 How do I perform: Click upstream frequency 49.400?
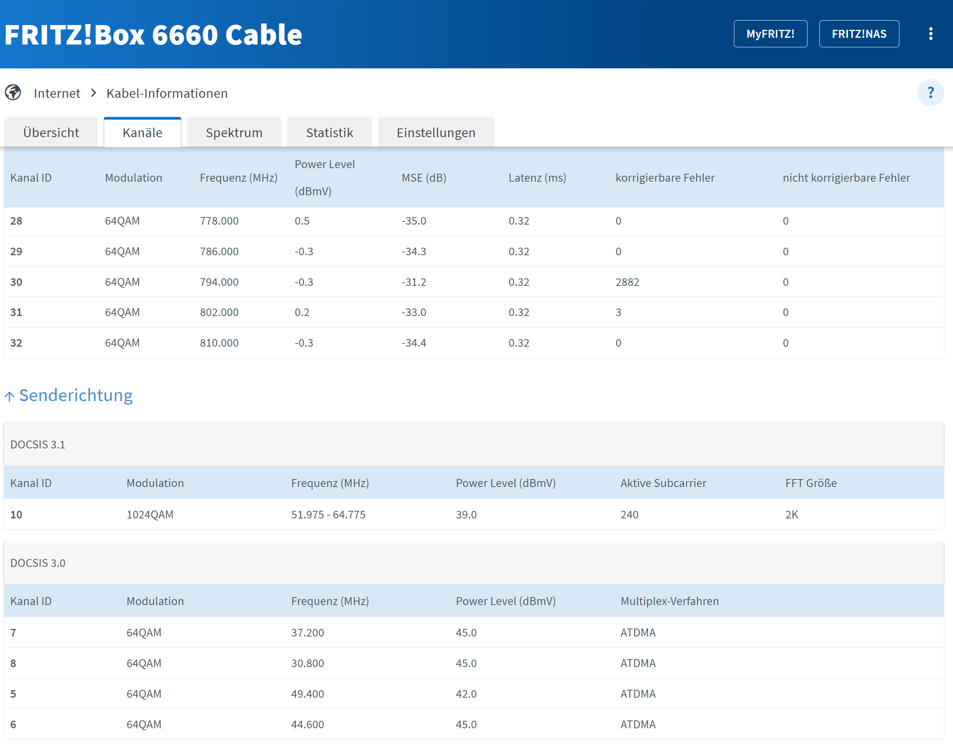click(307, 693)
